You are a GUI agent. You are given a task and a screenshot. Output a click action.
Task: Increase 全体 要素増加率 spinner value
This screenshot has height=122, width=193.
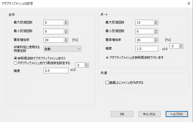pyautogui.click(x=66, y=39)
